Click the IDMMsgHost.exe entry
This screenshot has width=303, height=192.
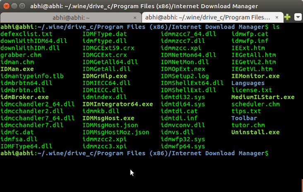coord(108,118)
